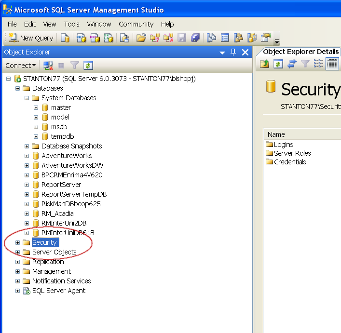Image resolution: width=341 pixels, height=333 pixels.
Task: Expand the master database node
Action: 36,108
